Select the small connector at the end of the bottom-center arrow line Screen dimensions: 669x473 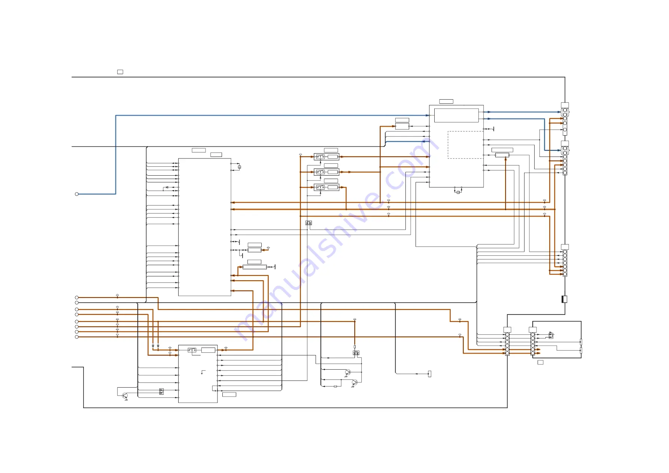[429, 374]
